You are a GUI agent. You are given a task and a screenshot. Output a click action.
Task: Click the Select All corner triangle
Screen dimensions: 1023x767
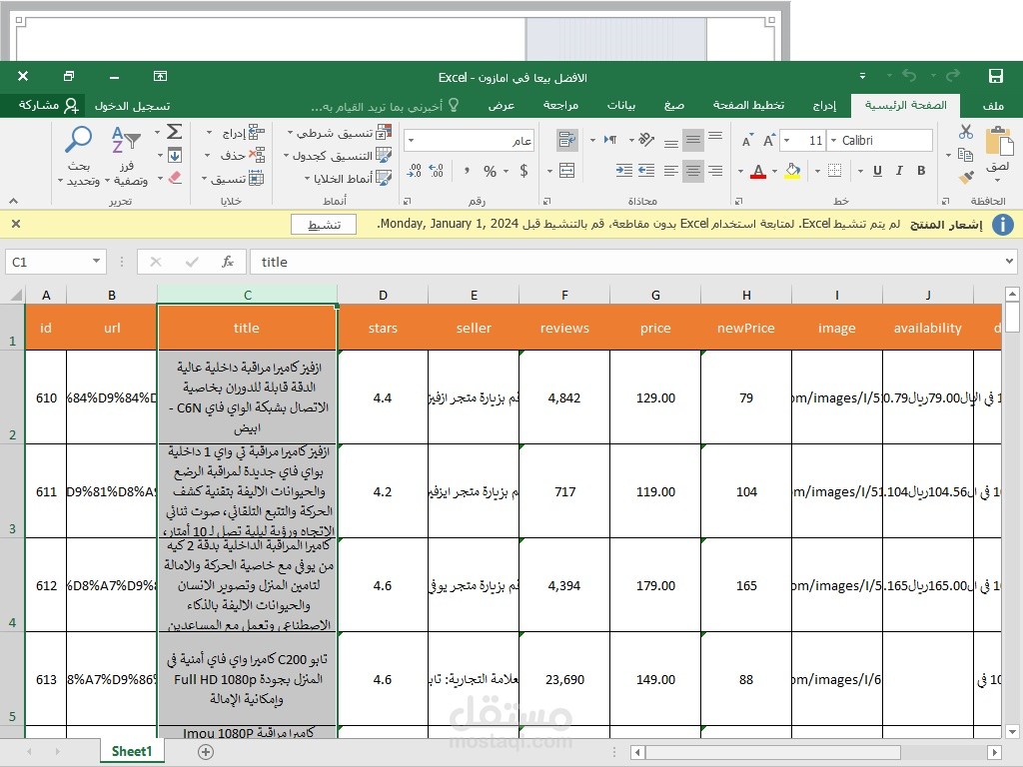tap(16, 295)
